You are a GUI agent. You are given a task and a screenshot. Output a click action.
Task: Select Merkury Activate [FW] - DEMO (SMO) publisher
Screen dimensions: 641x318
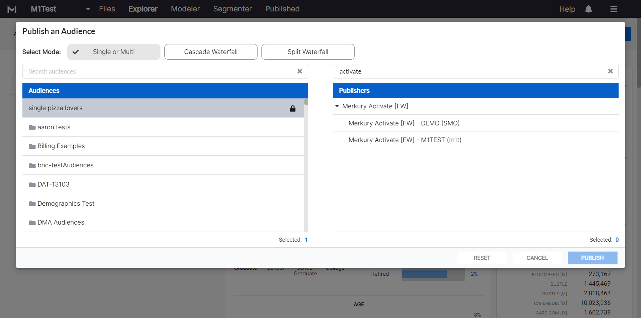click(476, 123)
